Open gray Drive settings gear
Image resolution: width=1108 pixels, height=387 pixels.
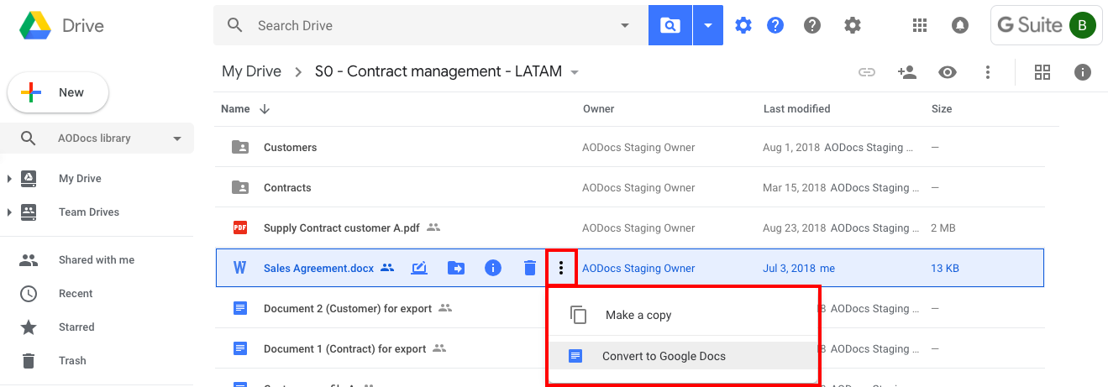(853, 25)
